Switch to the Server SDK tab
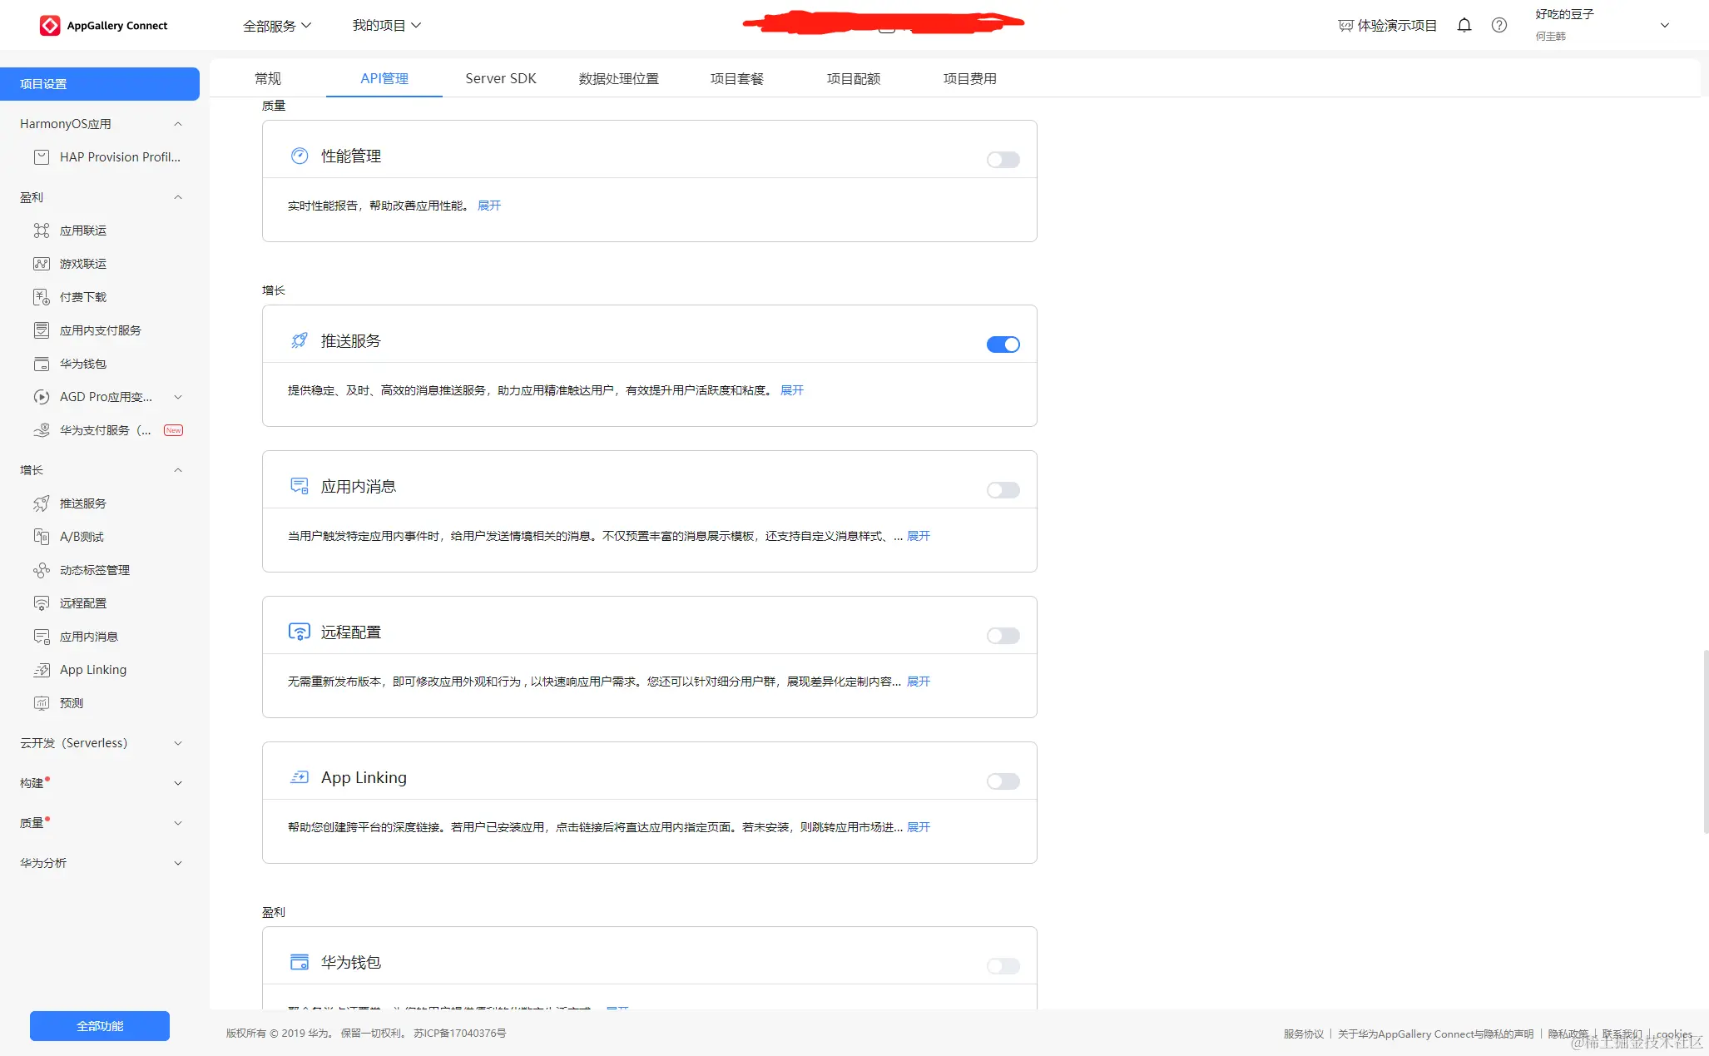Viewport: 1709px width, 1056px height. tap(500, 78)
